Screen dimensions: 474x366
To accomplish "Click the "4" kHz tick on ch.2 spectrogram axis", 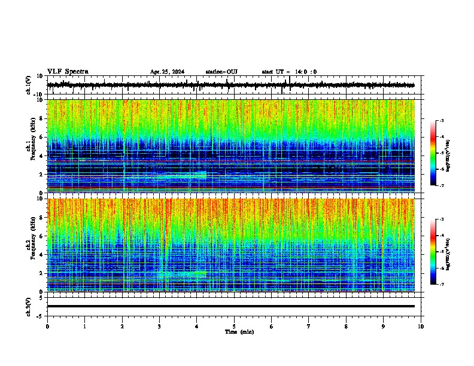I will 41,255.
